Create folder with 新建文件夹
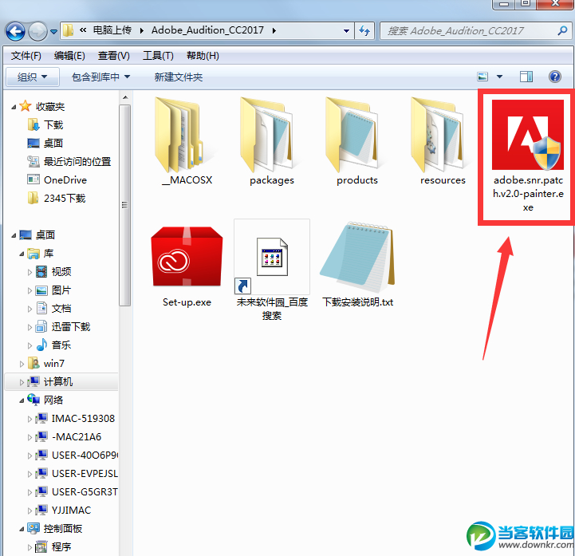Screen dimensions: 575x556 pos(178,77)
